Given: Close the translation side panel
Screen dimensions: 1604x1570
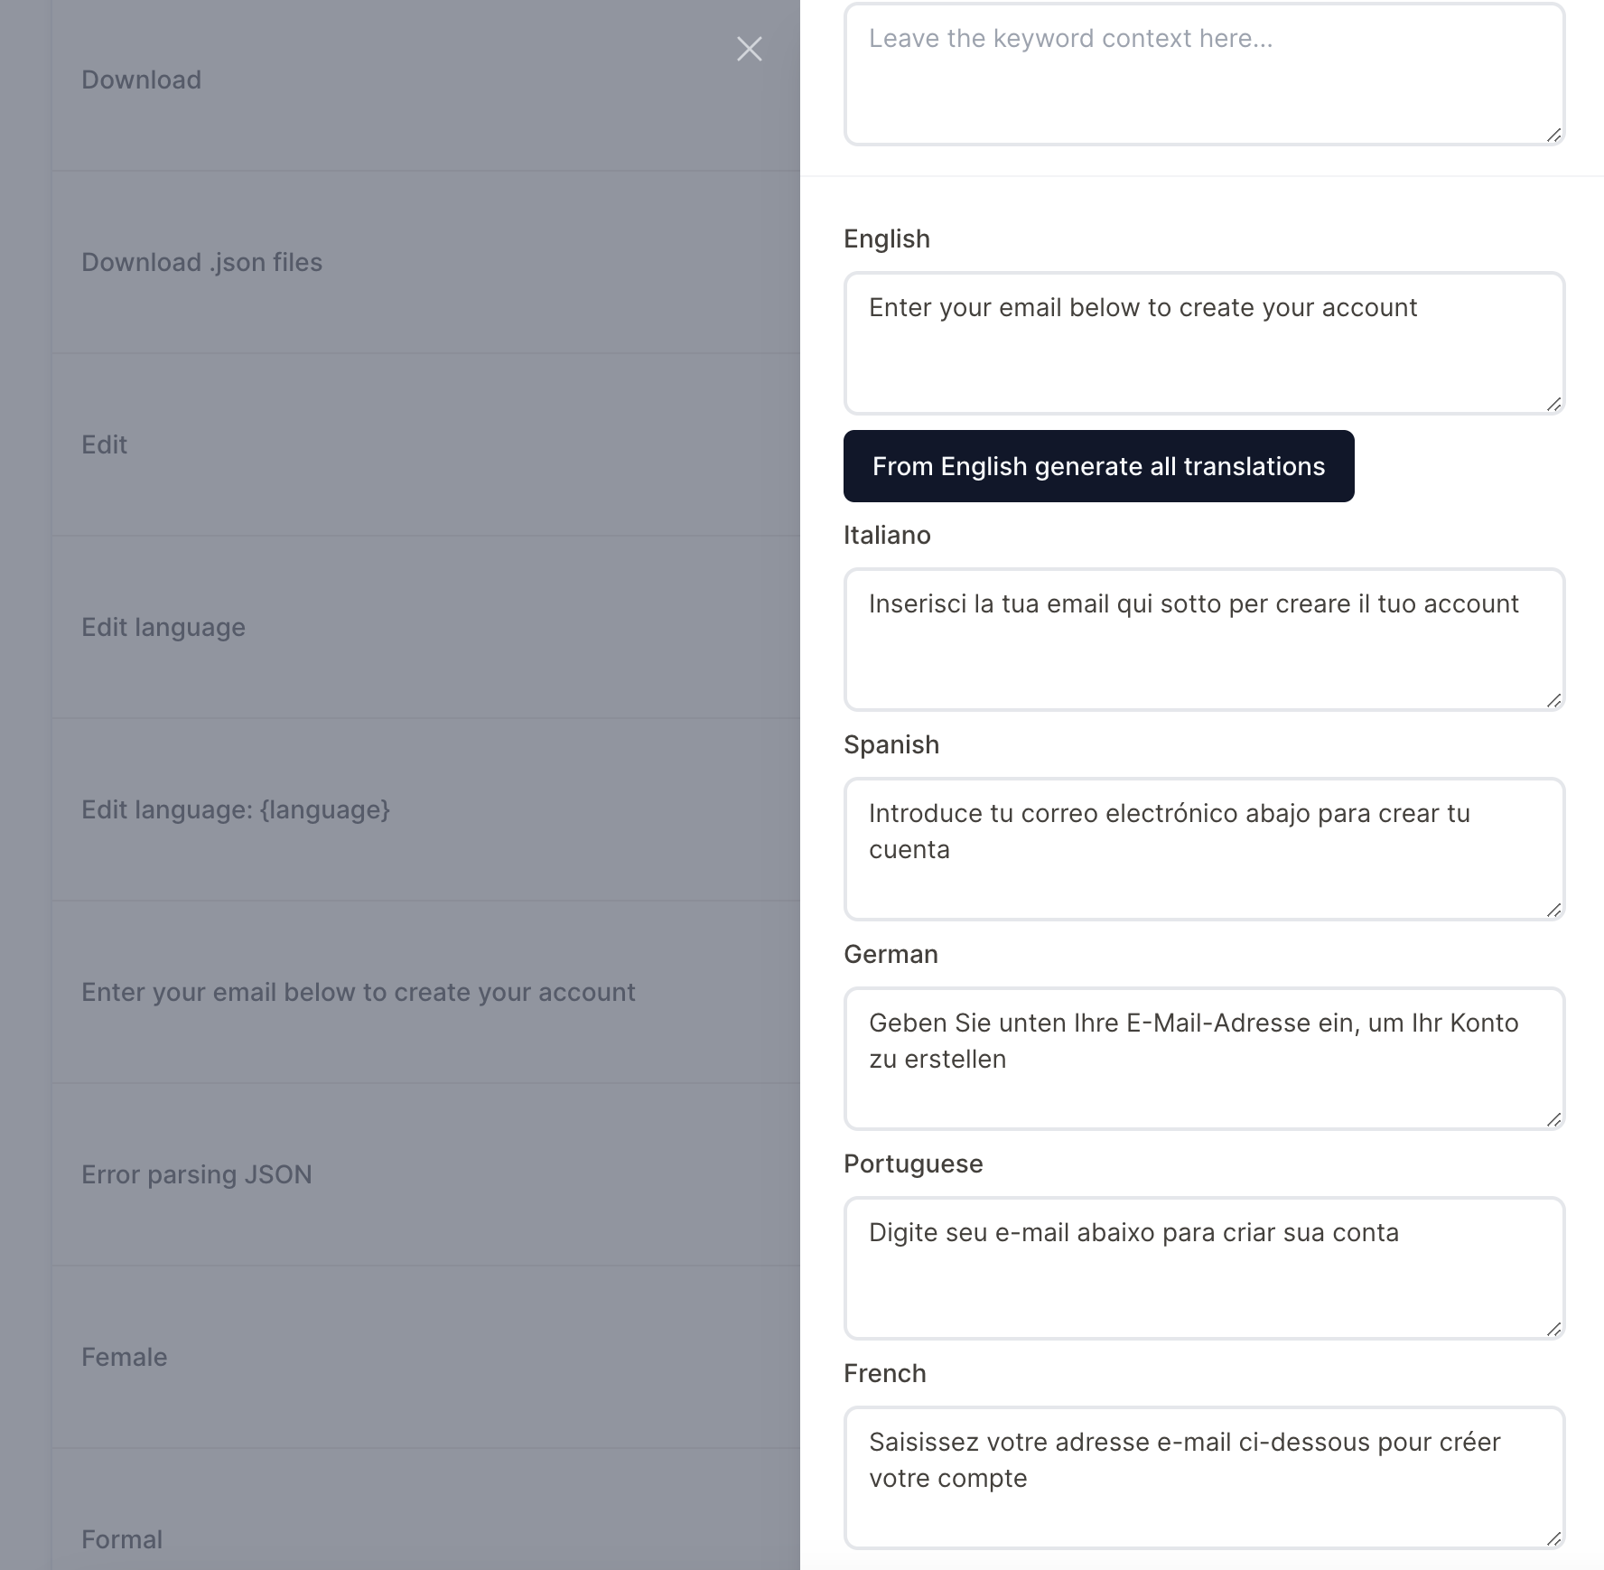Looking at the screenshot, I should (749, 49).
